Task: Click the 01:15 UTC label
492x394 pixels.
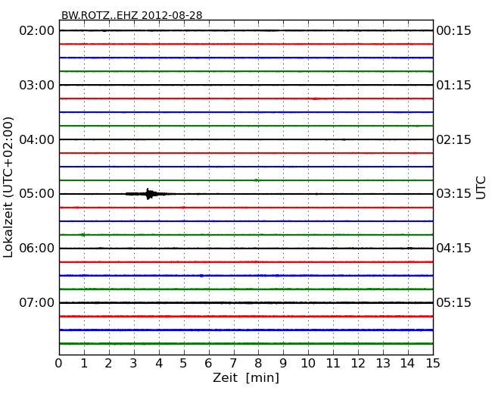Action: [453, 85]
